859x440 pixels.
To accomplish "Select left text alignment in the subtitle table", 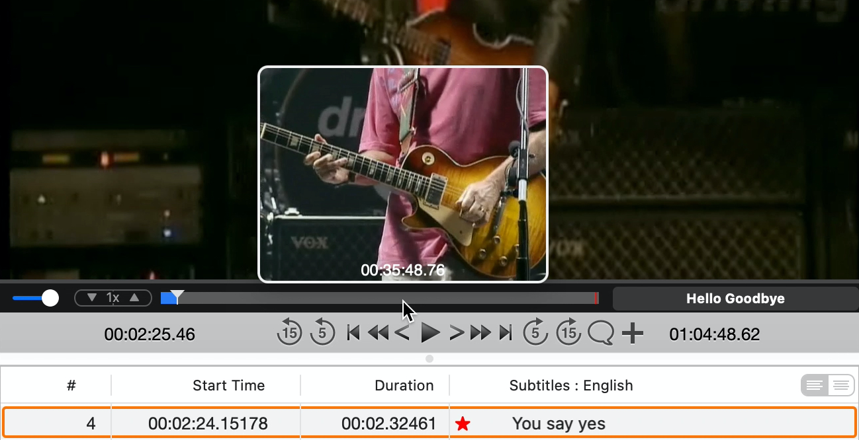I will tap(815, 385).
